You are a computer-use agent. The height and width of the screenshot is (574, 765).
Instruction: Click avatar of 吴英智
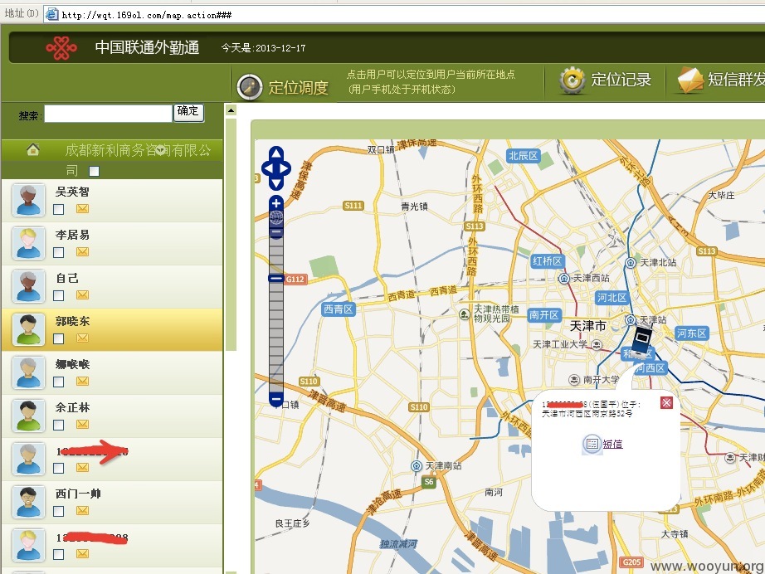click(28, 201)
